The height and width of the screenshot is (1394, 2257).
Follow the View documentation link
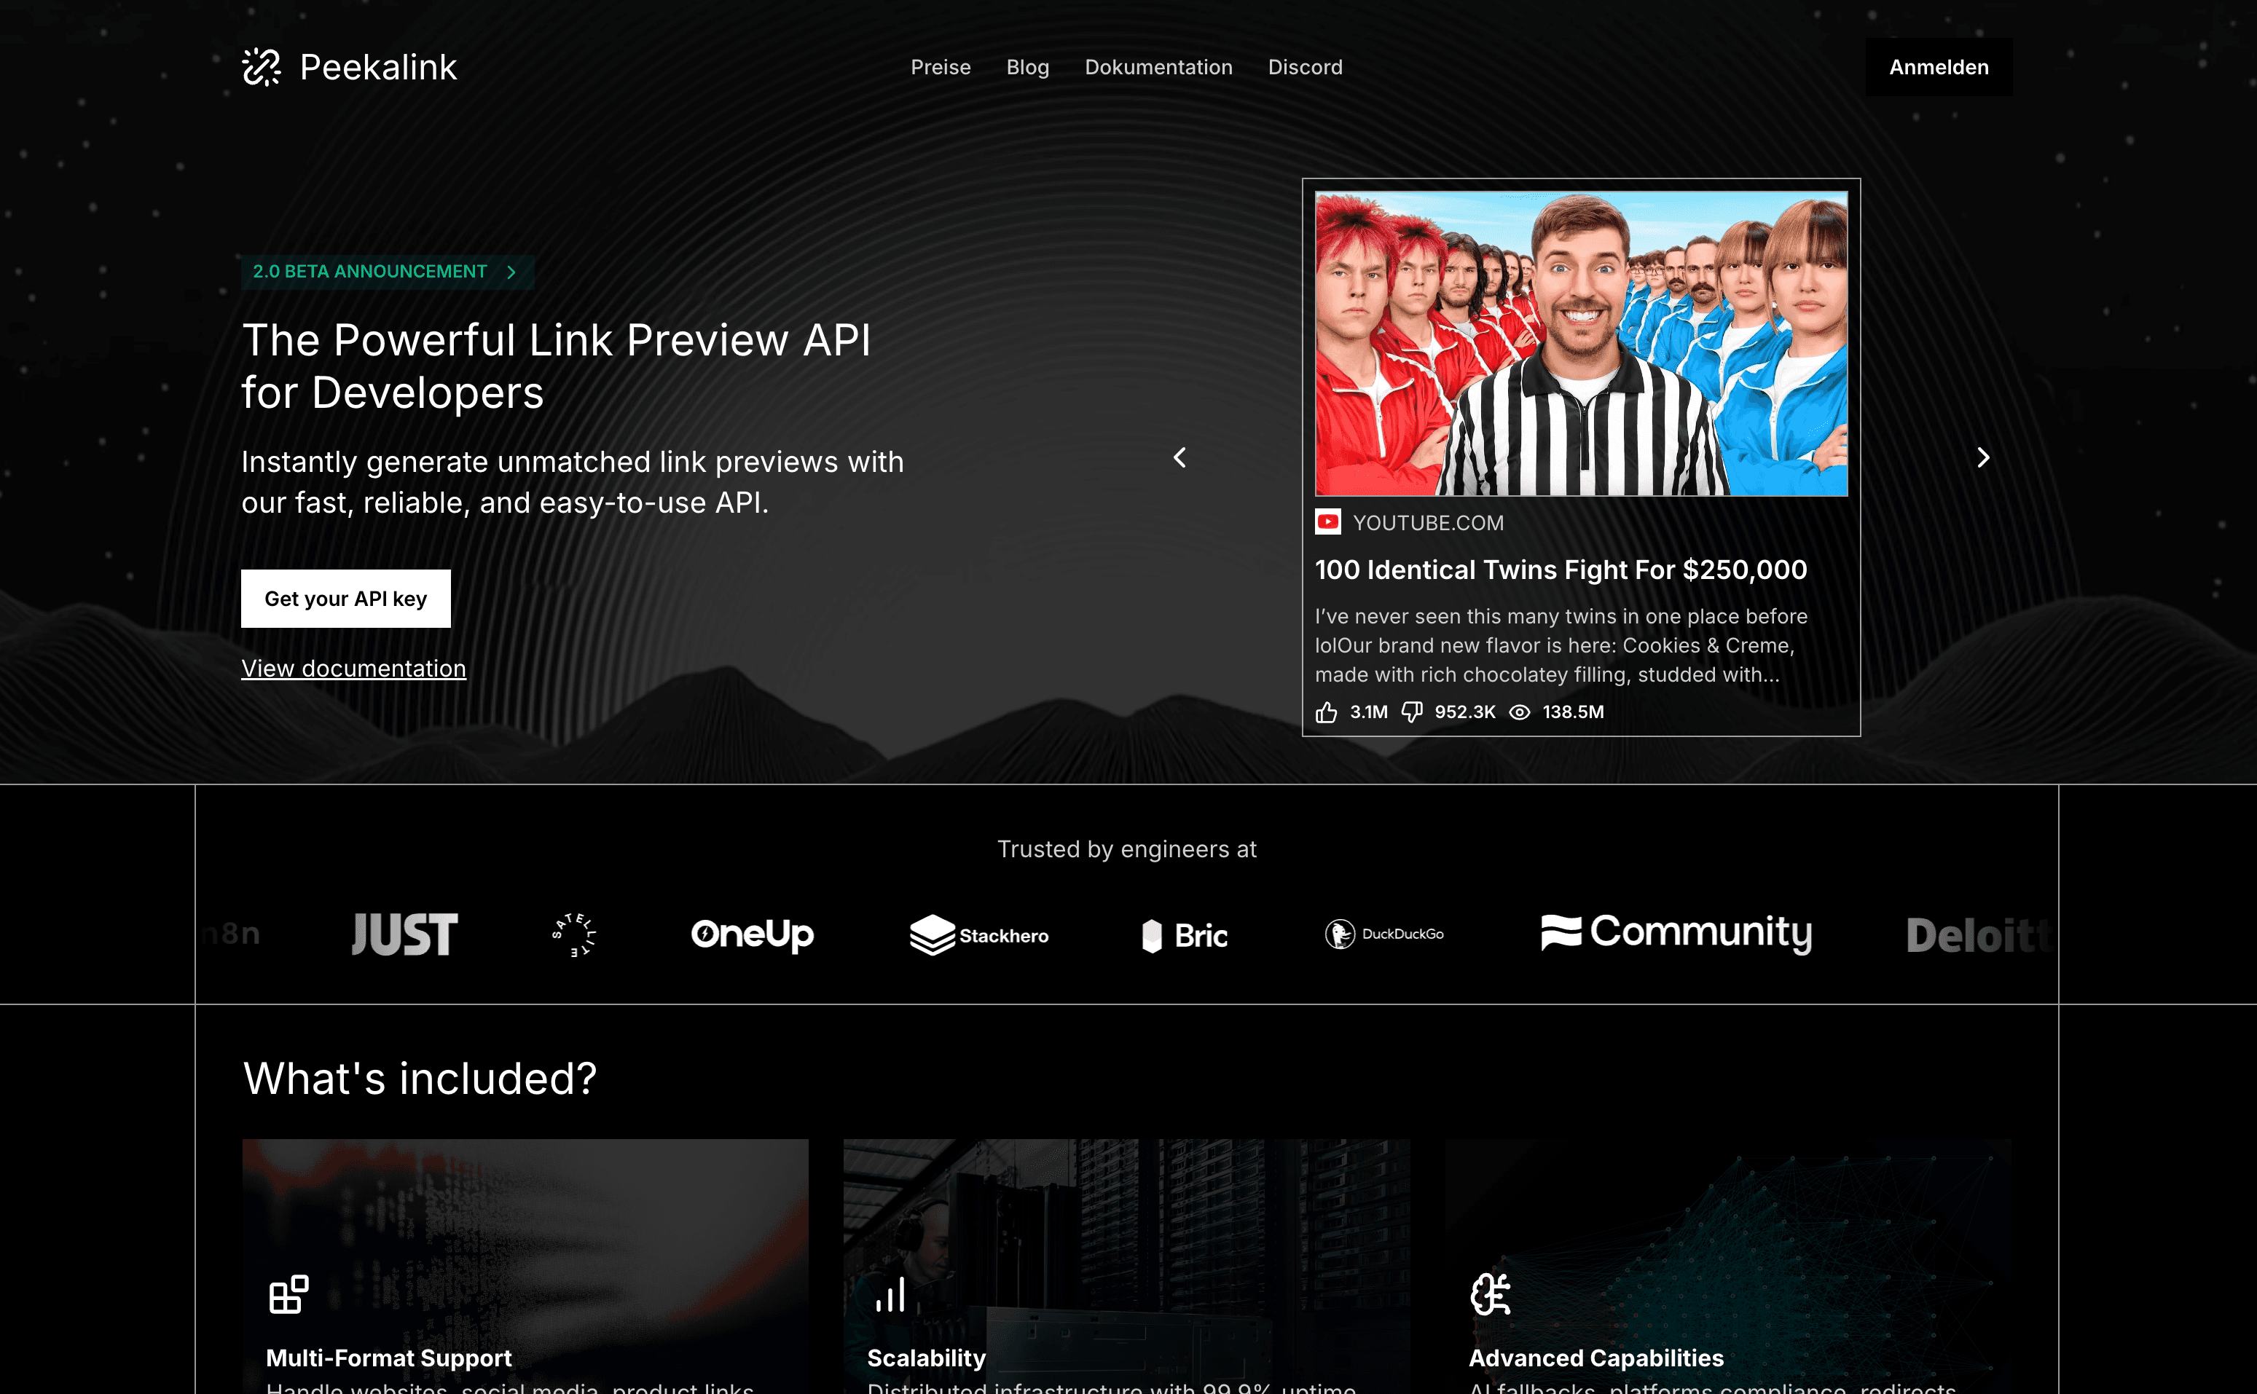[x=353, y=669]
